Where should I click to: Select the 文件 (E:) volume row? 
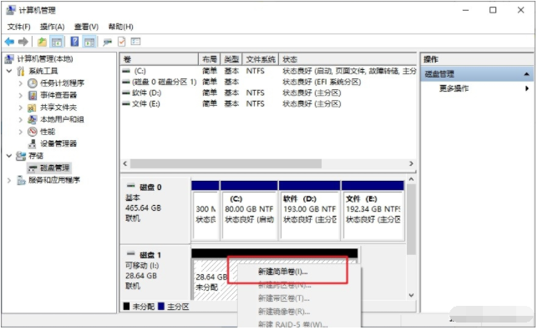(269, 103)
